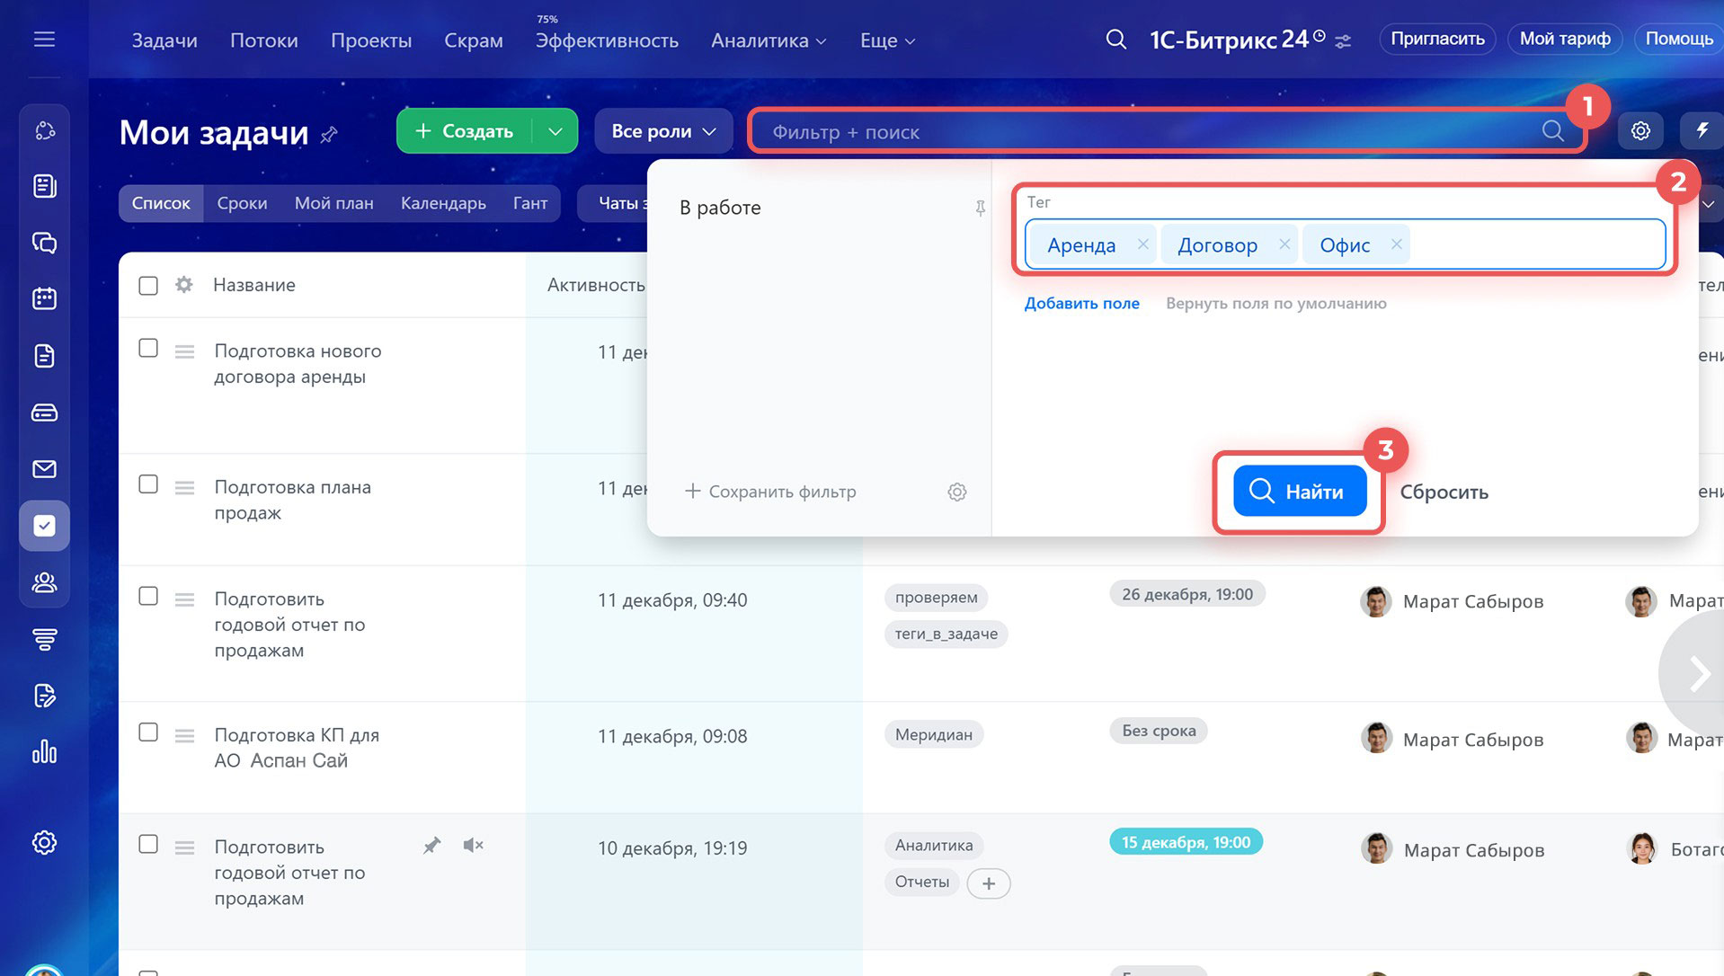Tick checkbox for Подготовка плана продаж task
This screenshot has height=976, width=1724.
(148, 485)
